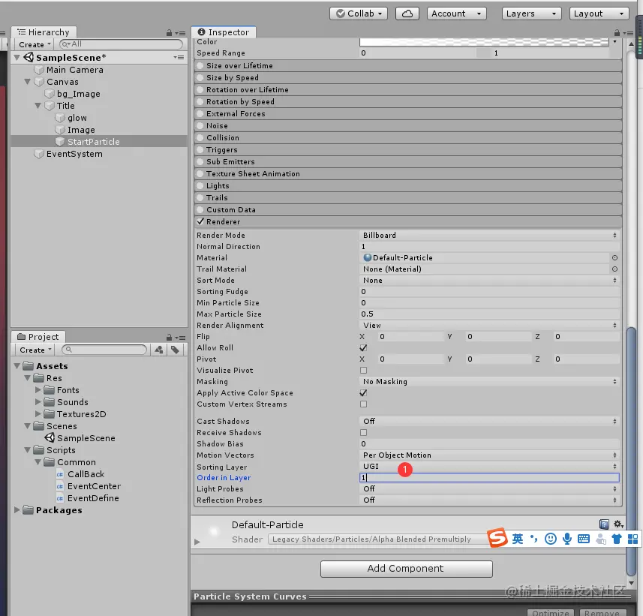
Task: Open Trail Material object picker circle
Action: pos(614,269)
